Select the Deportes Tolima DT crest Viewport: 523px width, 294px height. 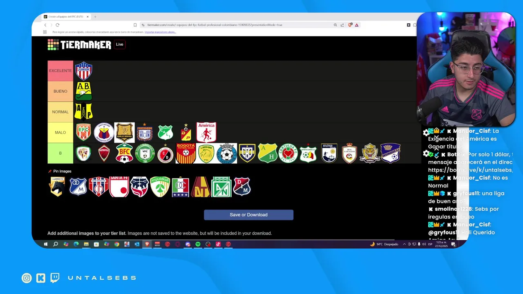pyautogui.click(x=201, y=187)
